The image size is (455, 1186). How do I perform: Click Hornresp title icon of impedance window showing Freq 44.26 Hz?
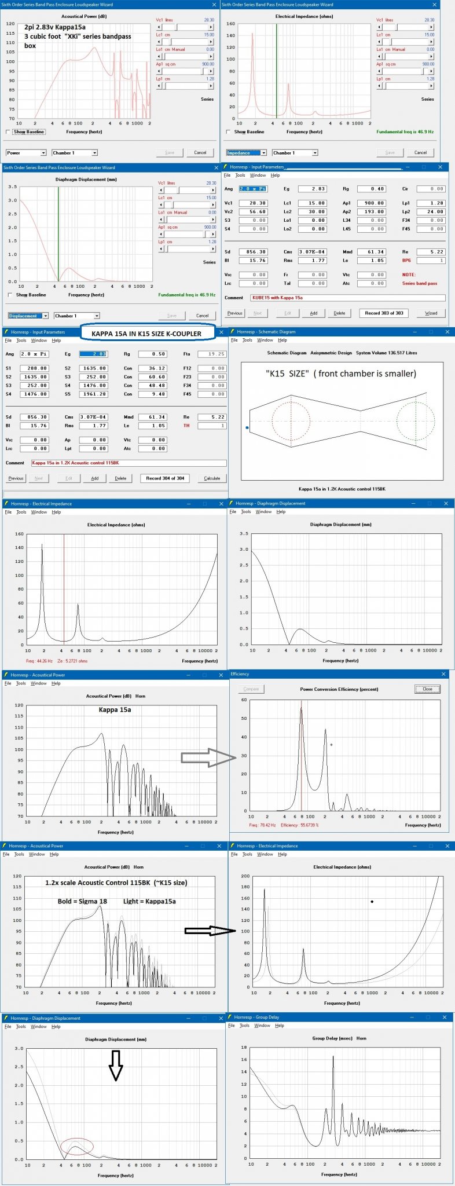(6, 504)
